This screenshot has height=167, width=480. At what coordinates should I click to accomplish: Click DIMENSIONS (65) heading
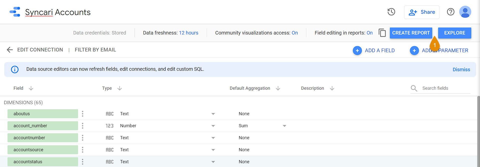click(23, 102)
